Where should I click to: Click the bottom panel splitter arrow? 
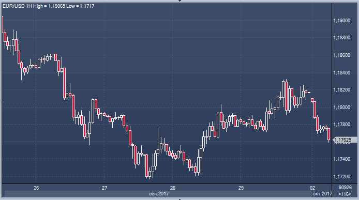tap(179, 199)
